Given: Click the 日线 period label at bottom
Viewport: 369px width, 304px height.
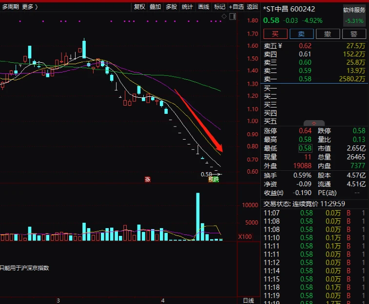Looking at the screenshot, I should 248,301.
